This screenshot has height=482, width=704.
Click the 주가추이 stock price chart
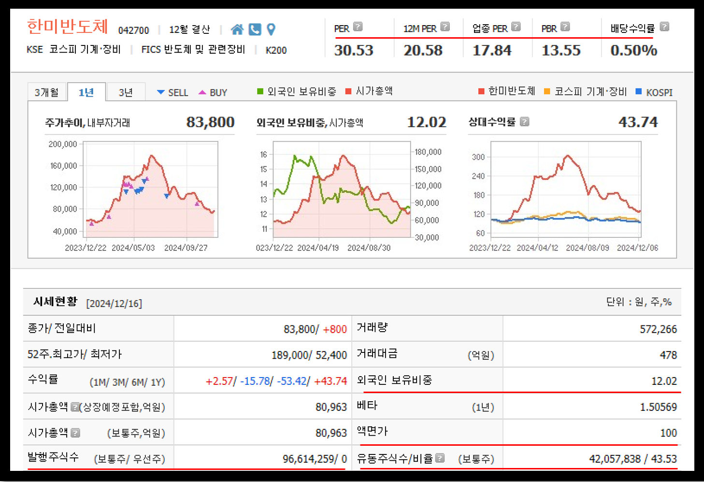(x=150, y=189)
